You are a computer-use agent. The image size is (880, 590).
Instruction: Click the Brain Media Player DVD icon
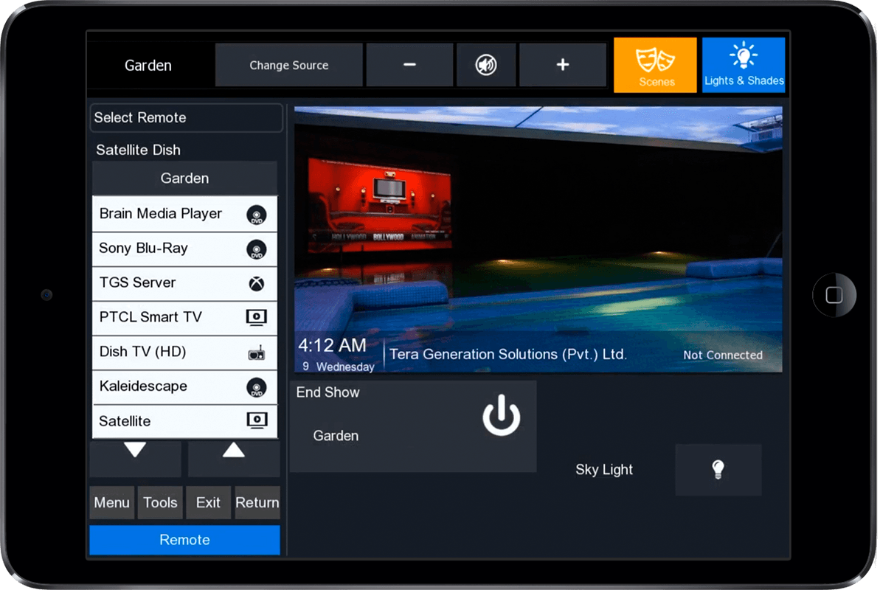pyautogui.click(x=256, y=215)
